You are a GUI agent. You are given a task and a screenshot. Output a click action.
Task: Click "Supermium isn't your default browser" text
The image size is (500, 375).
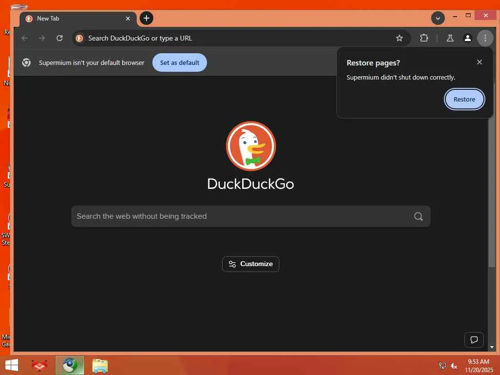91,63
